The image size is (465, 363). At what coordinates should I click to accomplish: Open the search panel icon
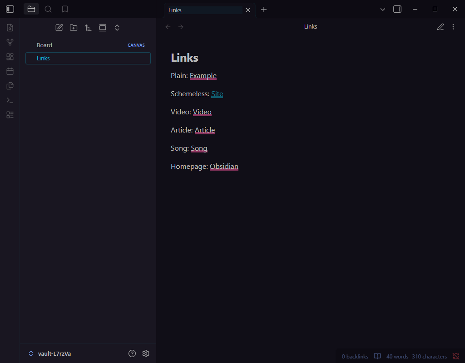[x=48, y=9]
